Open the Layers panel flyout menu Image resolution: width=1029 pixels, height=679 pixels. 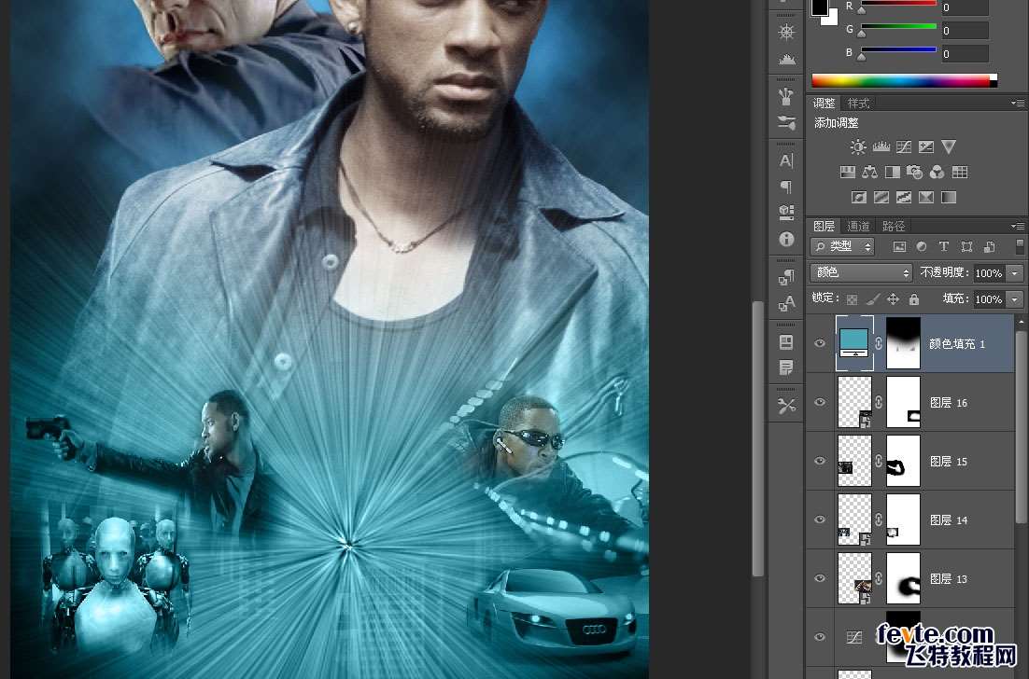click(x=1018, y=226)
